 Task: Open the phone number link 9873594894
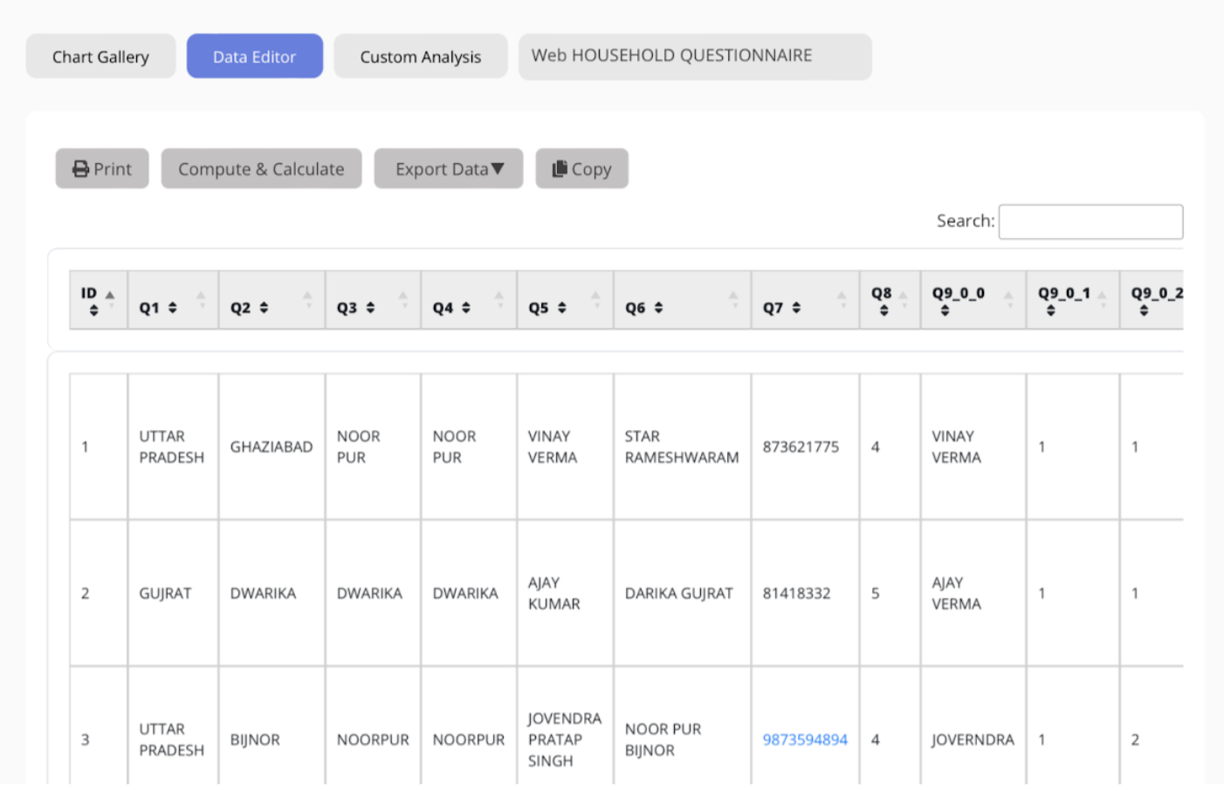803,739
